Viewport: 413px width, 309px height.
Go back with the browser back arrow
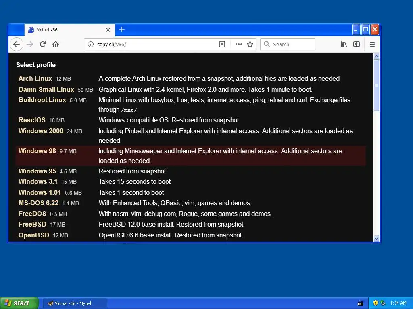[x=16, y=44]
